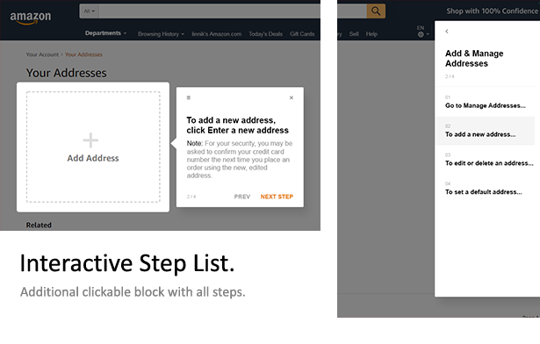540x344 pixels.
Task: Open the All search category dropdown
Action: 90,11
